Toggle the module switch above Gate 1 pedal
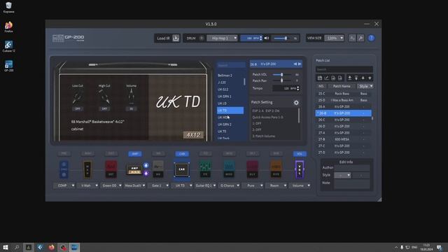This screenshot has width=448, height=252. tap(158, 154)
